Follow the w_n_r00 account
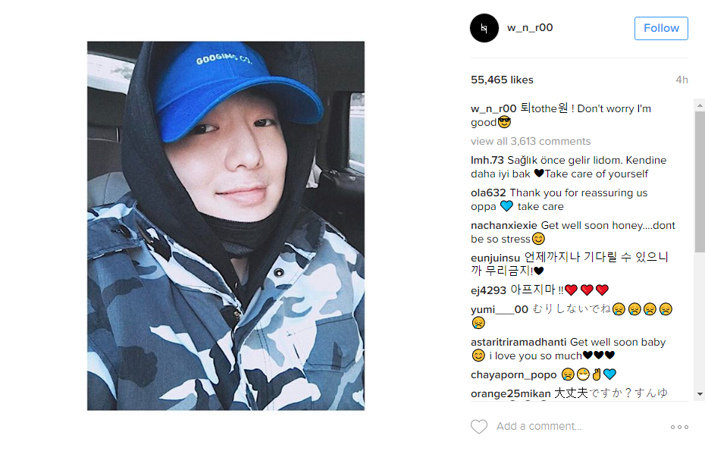The width and height of the screenshot is (705, 451). [x=661, y=28]
